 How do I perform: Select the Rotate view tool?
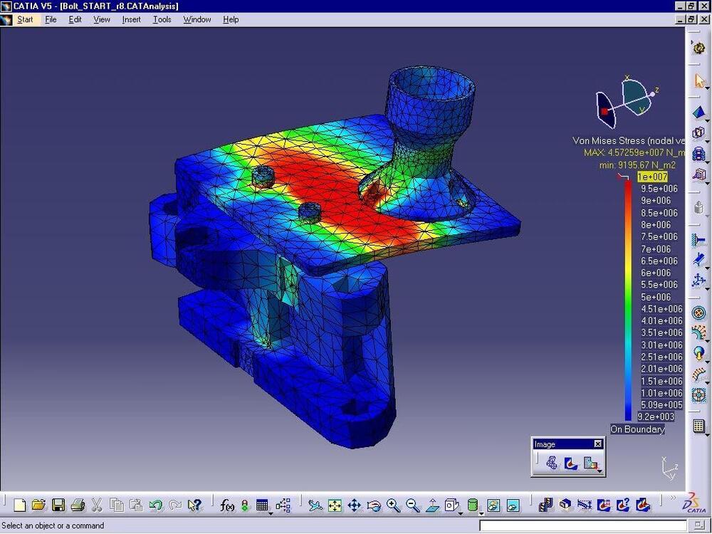(x=374, y=506)
